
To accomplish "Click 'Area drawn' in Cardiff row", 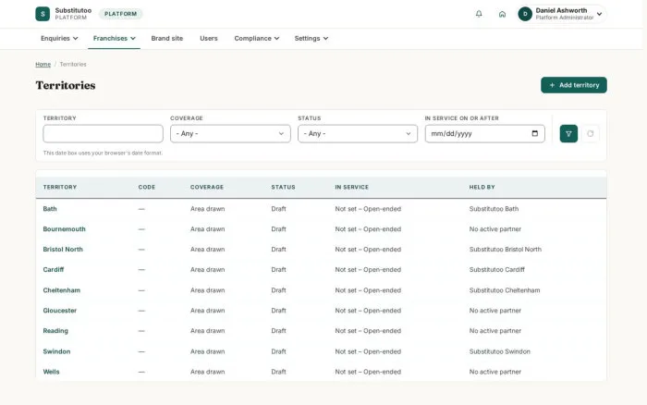I will tap(208, 270).
